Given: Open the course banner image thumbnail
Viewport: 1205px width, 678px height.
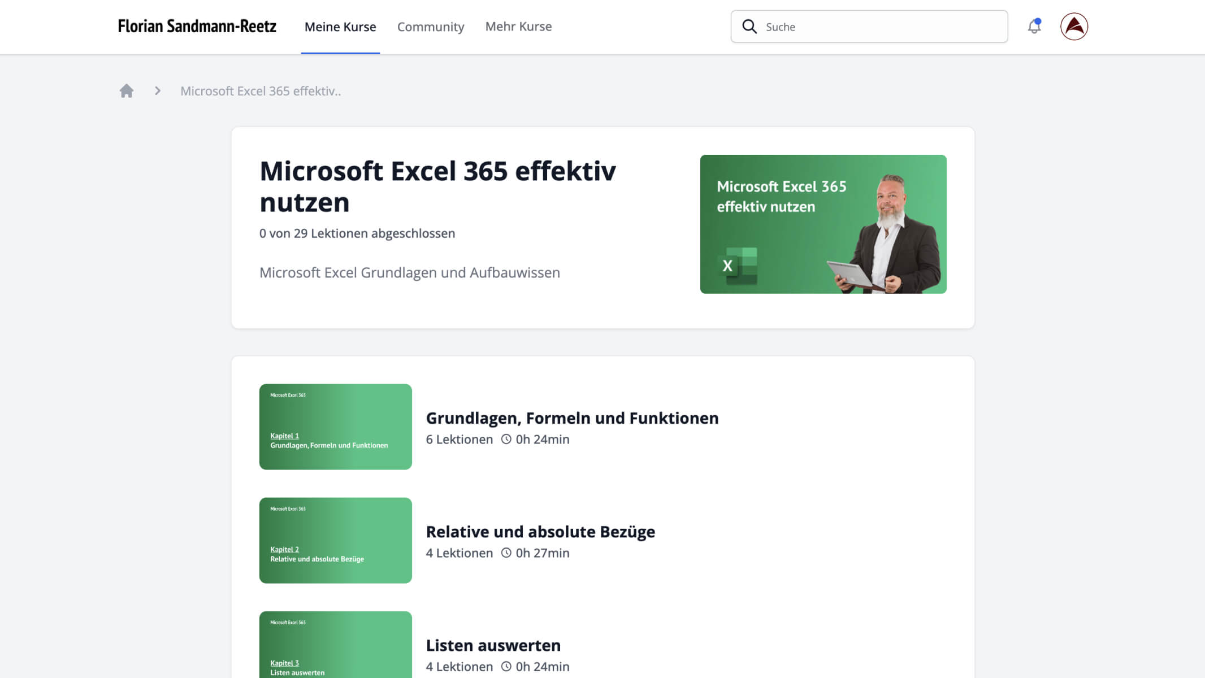Looking at the screenshot, I should (823, 224).
